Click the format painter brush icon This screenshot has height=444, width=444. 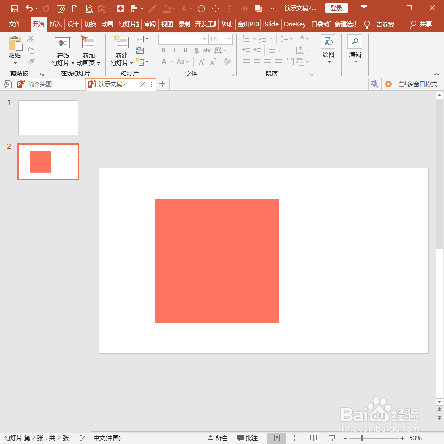pyautogui.click(x=31, y=62)
